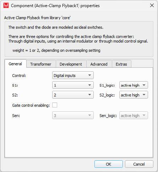
Task: Enable the Gate control enabling checkbox
Action: coord(55,105)
